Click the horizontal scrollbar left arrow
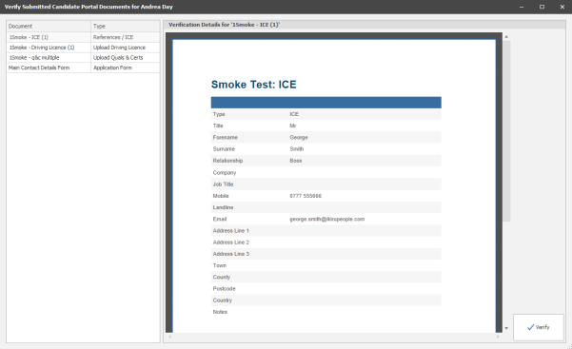This screenshot has height=349, width=572. tap(169, 337)
